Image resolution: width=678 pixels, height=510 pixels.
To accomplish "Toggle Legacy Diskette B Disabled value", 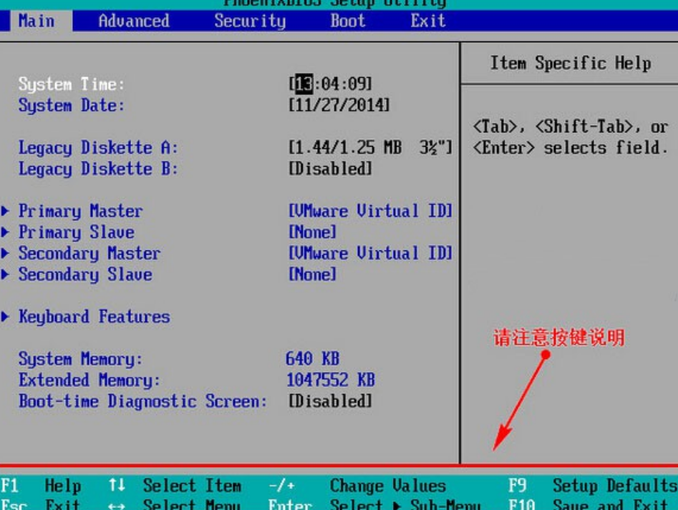I will (330, 170).
